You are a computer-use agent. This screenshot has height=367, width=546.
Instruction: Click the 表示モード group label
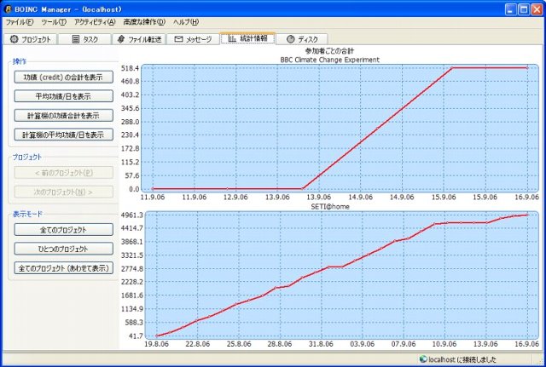27,214
